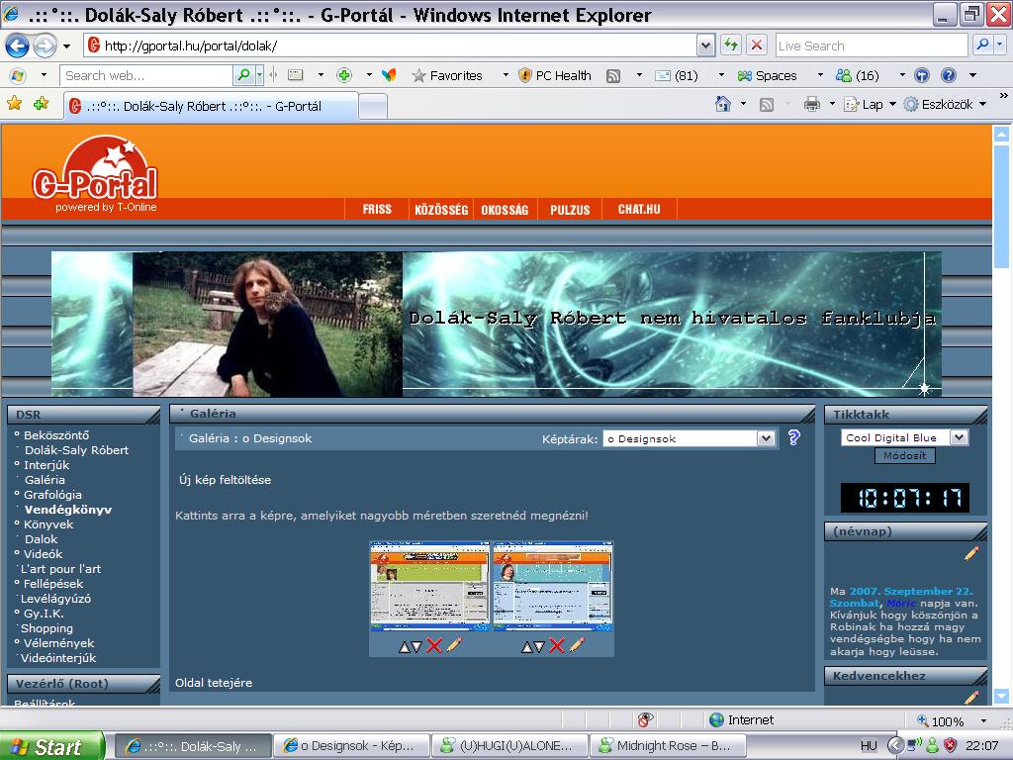Switch to o Designsok taskbar window
Screen dimensions: 1013x760
352,746
